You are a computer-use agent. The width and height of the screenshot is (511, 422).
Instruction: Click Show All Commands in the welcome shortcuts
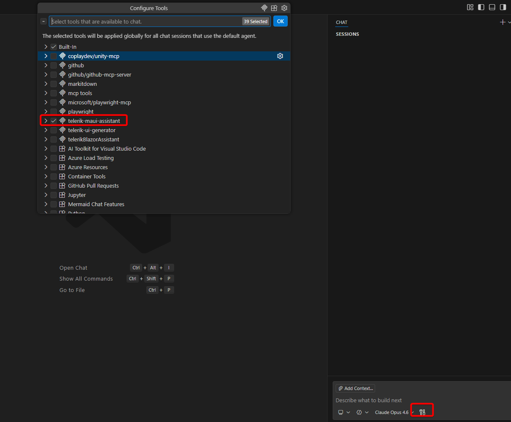point(86,279)
